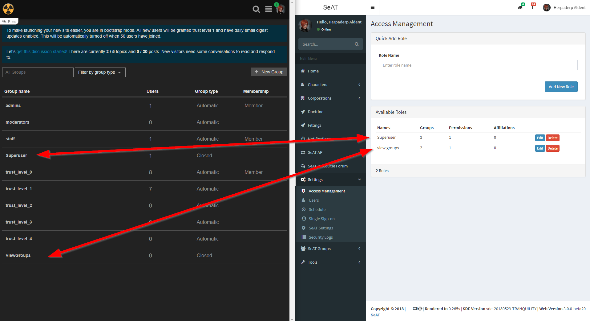The width and height of the screenshot is (590, 321).
Task: Click the Discourse pane vertical scrollbar
Action: click(x=292, y=160)
